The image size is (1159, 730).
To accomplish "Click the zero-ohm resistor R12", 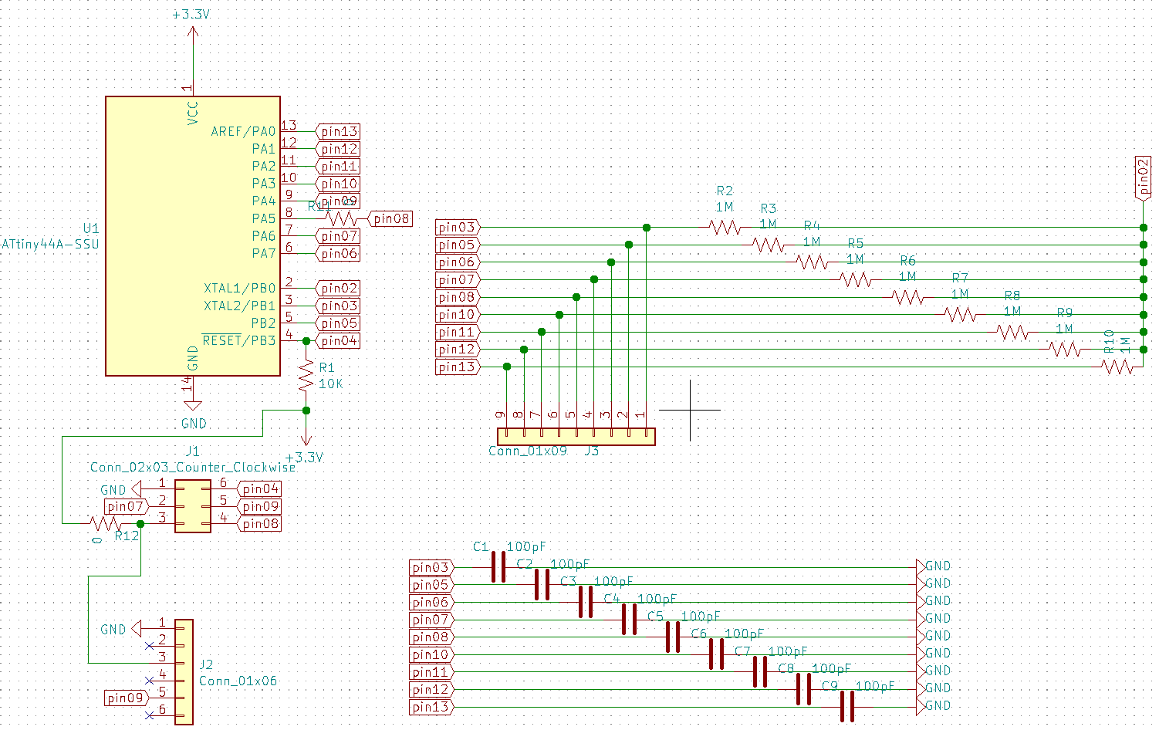I will point(103,523).
